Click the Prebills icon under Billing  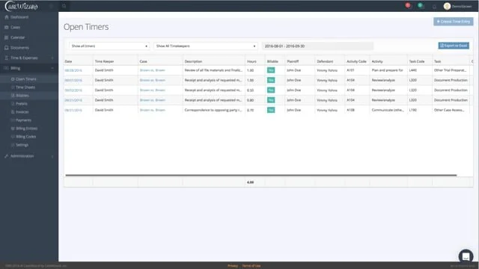click(x=13, y=104)
